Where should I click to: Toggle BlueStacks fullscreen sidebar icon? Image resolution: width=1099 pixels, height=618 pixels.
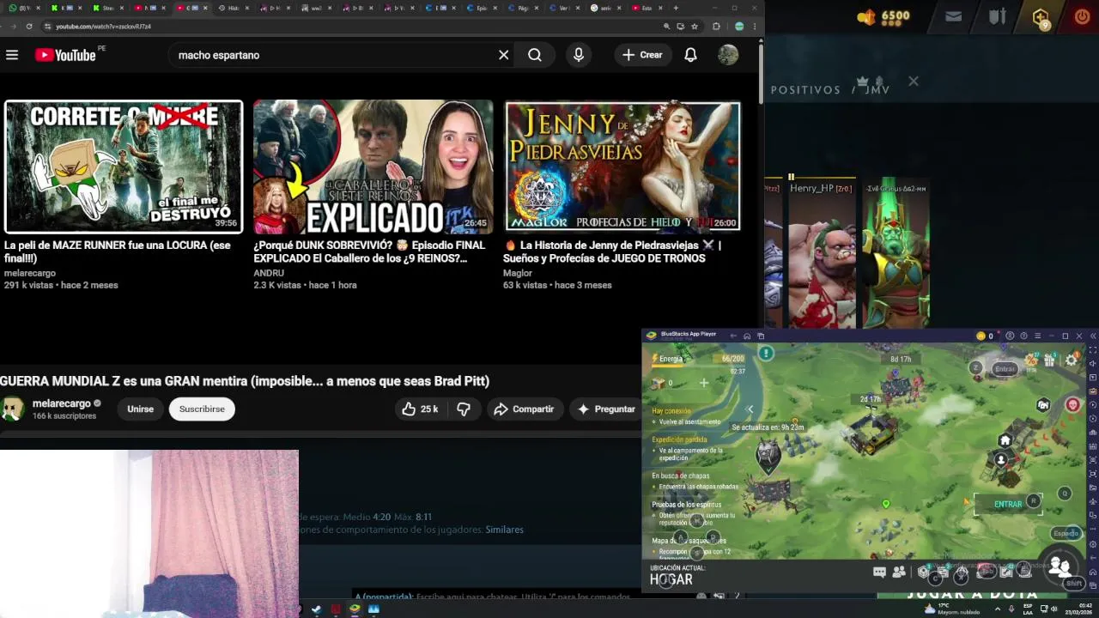coord(1093,350)
